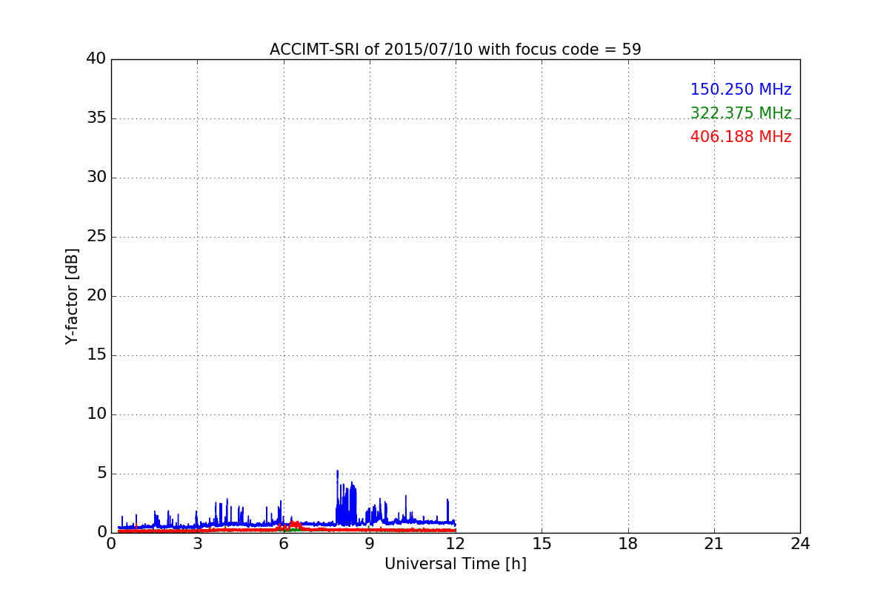
Task: Click the y-axis tick label 10
Action: [x=96, y=414]
